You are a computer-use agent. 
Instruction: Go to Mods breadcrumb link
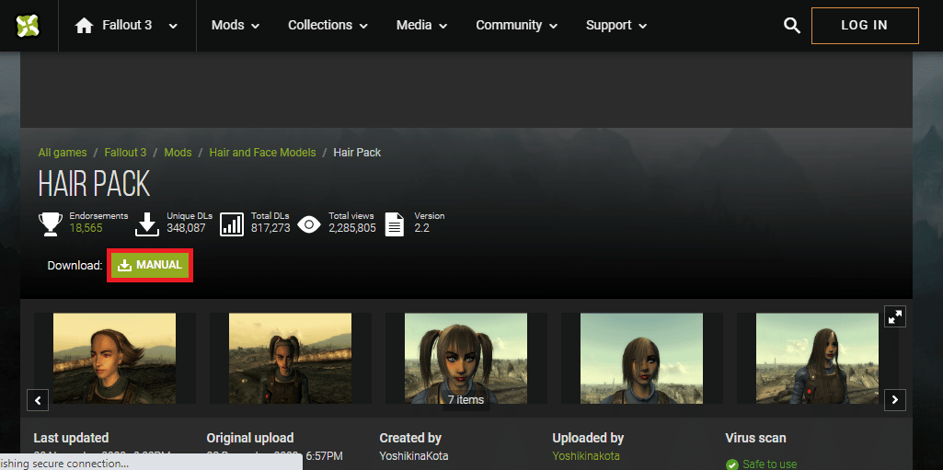(x=178, y=153)
